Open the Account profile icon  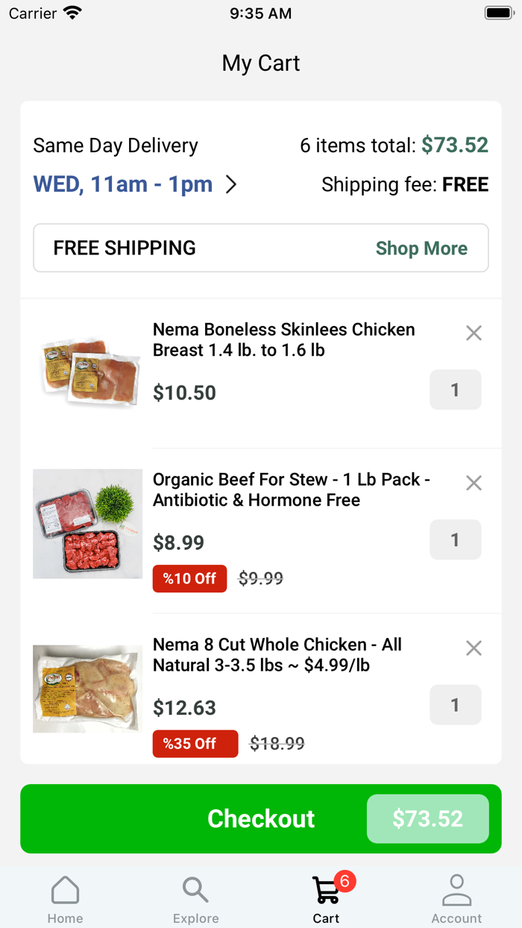(456, 889)
